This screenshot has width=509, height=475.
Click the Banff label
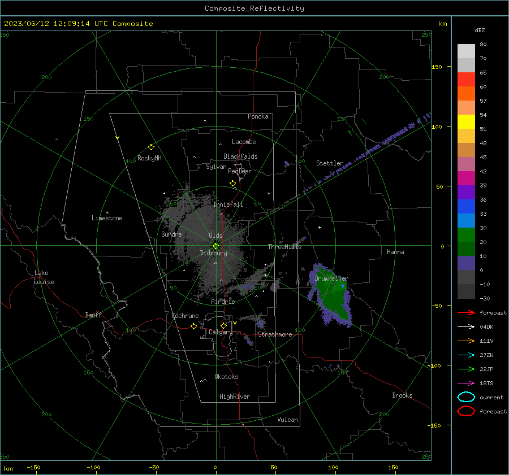93,315
